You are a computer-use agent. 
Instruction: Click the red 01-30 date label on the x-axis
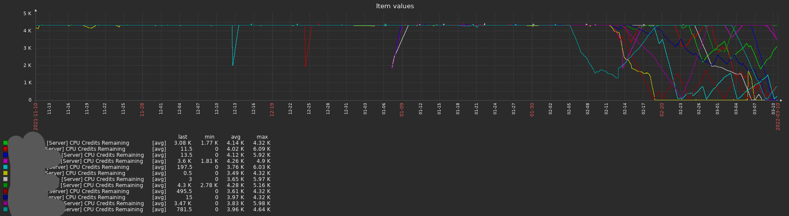coord(532,109)
